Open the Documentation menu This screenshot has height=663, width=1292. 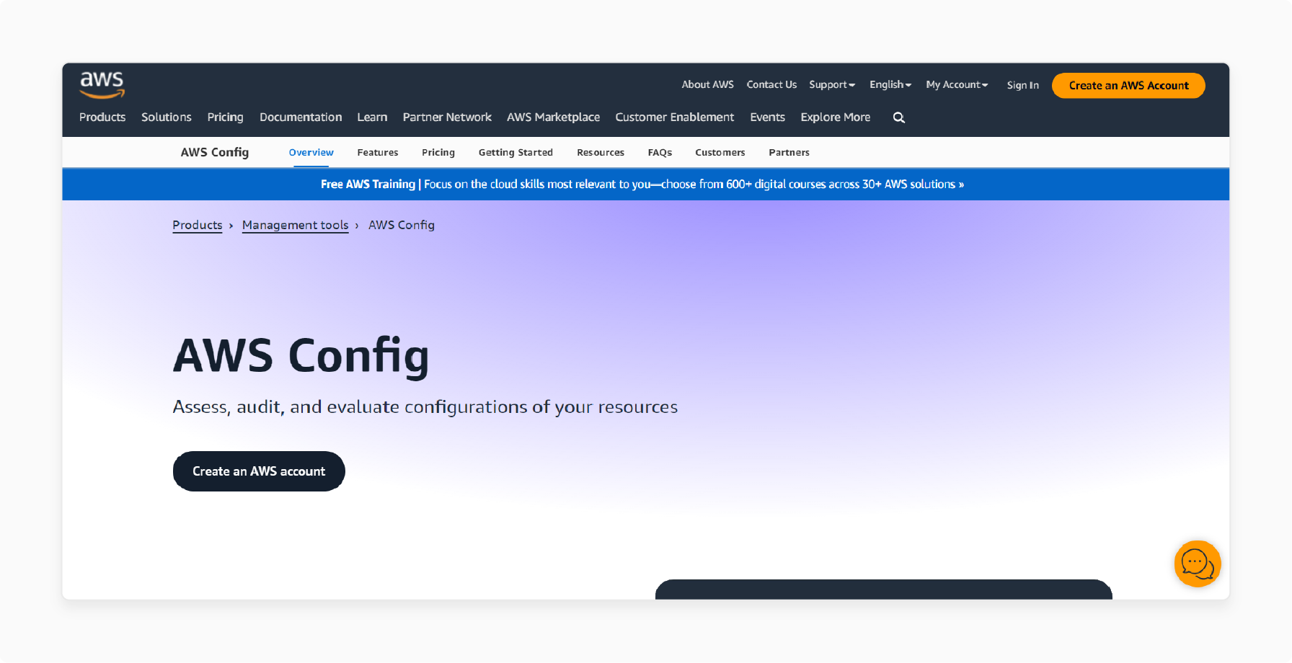(301, 117)
